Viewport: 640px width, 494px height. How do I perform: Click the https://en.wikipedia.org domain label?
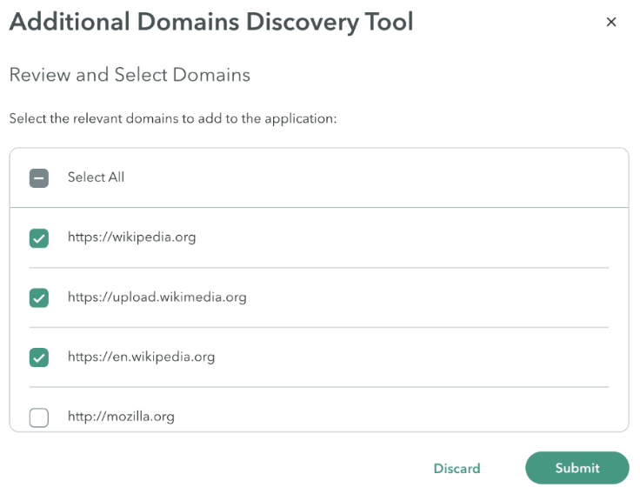[141, 357]
